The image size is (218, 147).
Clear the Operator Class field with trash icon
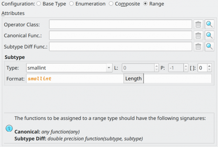pyautogui.click(x=198, y=24)
